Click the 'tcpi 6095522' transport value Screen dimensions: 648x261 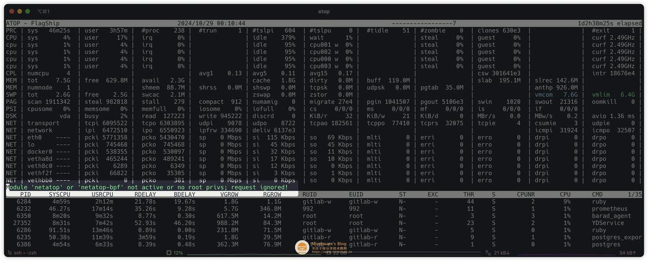(106, 123)
